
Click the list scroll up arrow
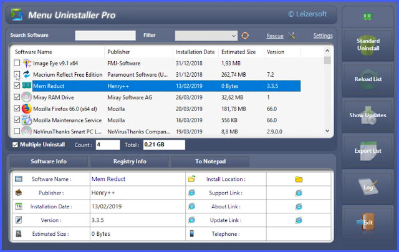click(327, 51)
